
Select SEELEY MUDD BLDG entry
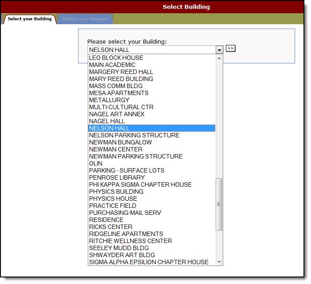[119, 248]
